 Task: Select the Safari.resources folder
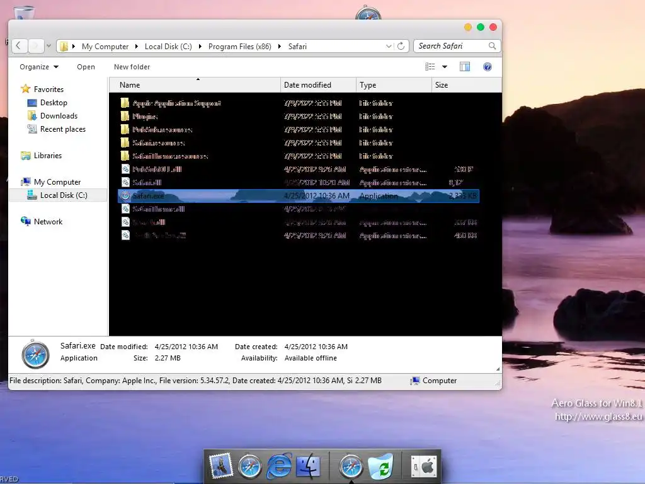point(158,143)
